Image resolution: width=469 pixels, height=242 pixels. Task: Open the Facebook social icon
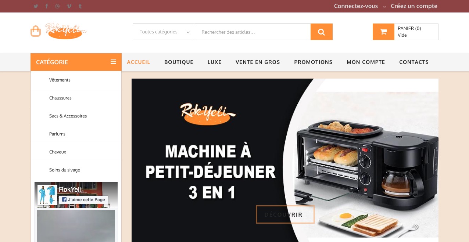tap(47, 6)
